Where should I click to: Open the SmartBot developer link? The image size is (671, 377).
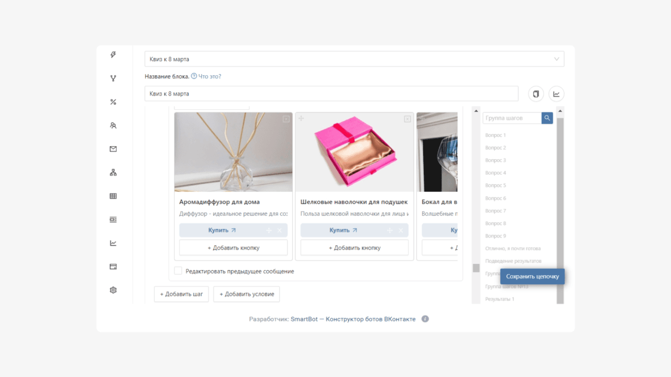(353, 319)
